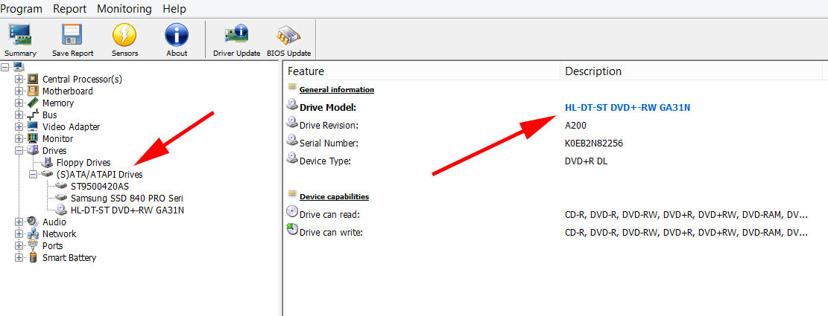This screenshot has width=828, height=316.
Task: Select Motherboard in the tree
Action: click(x=68, y=91)
